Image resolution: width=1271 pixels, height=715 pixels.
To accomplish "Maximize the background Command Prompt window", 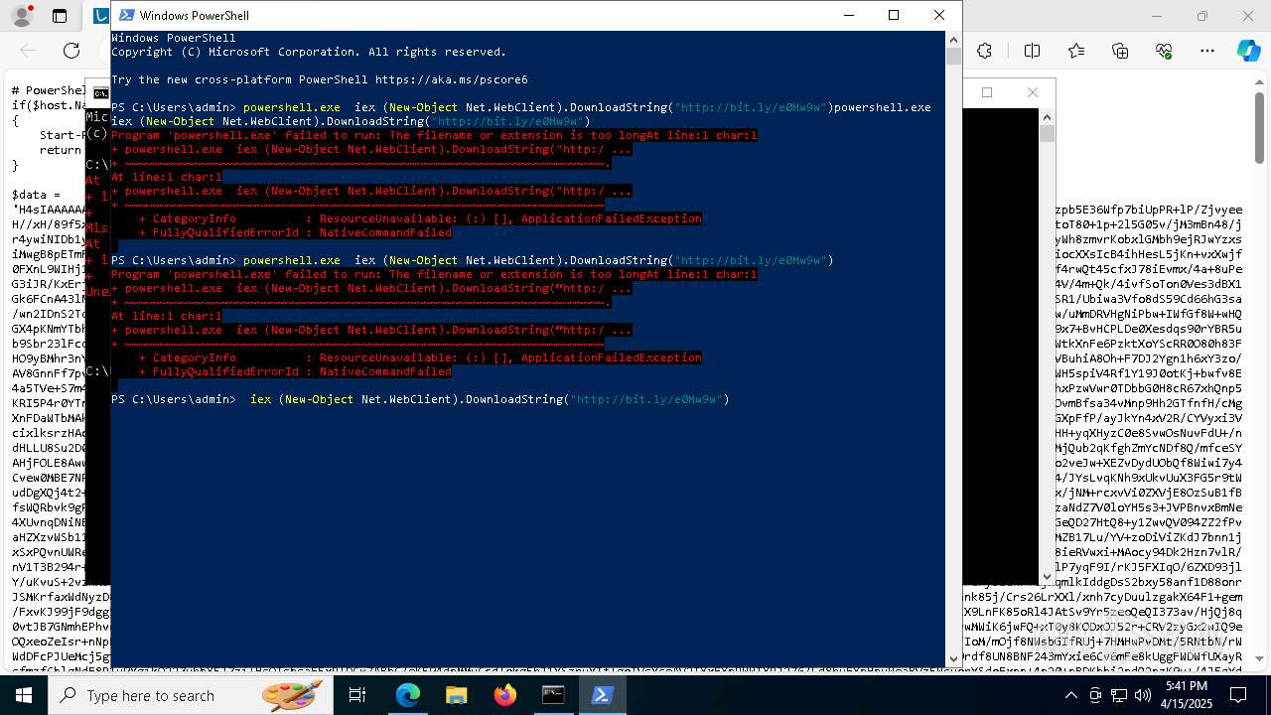I will tap(987, 92).
